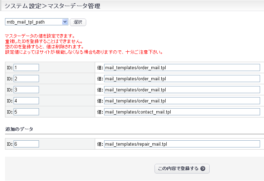
Task: Click the contact_mail.tpl value field
Action: tap(182, 112)
